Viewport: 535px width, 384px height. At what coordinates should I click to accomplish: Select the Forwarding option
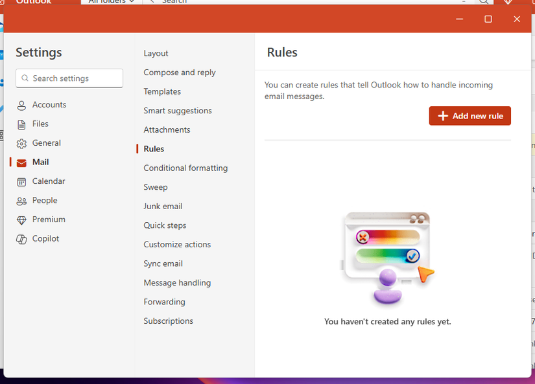pyautogui.click(x=165, y=302)
